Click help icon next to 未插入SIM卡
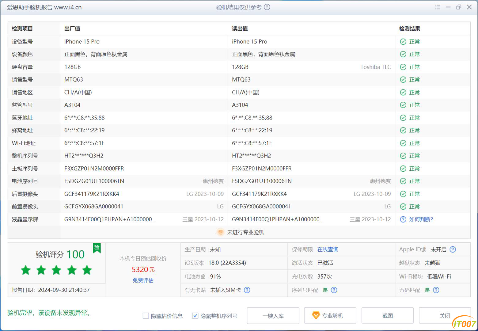478x331 pixels. (x=247, y=290)
